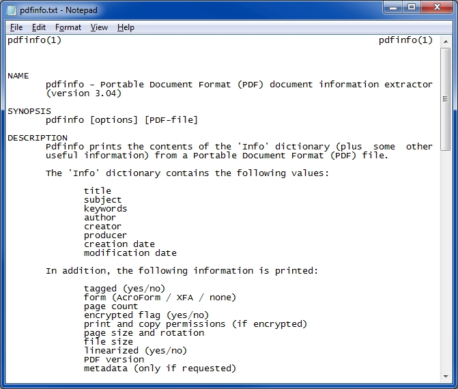Maximize the Notepad window
The height and width of the screenshot is (389, 458).
tap(412, 8)
